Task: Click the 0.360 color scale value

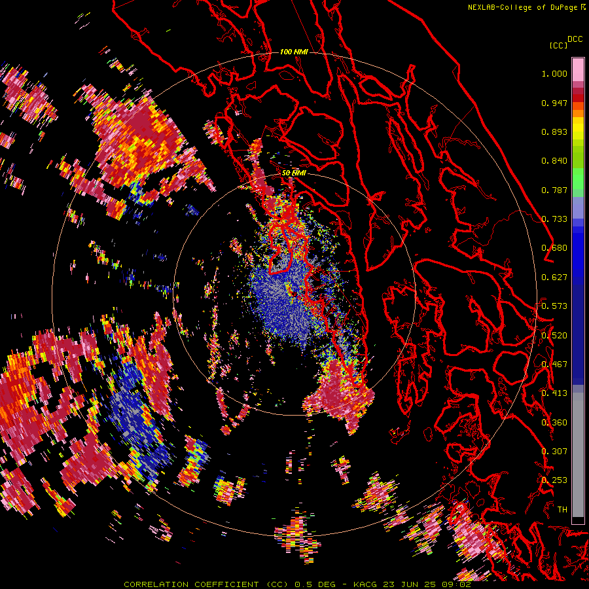Action: (x=554, y=423)
